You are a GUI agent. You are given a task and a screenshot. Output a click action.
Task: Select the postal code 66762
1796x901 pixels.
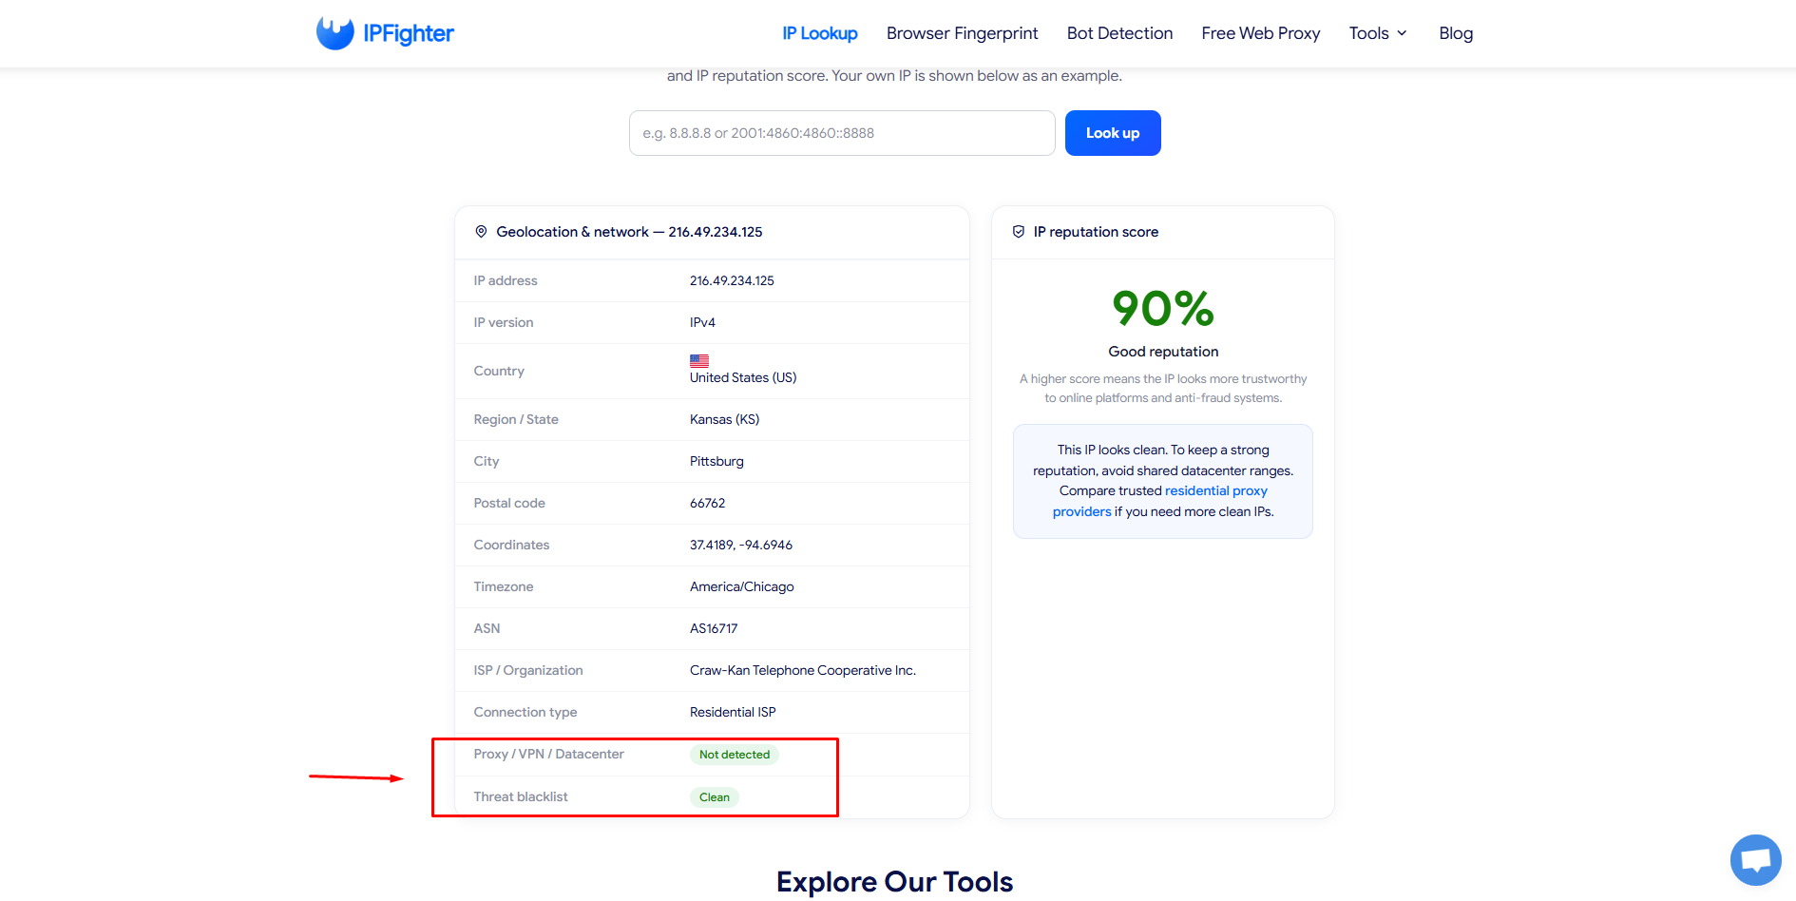[707, 503]
